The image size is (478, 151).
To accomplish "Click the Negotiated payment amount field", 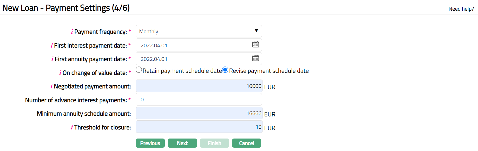I will 199,86.
